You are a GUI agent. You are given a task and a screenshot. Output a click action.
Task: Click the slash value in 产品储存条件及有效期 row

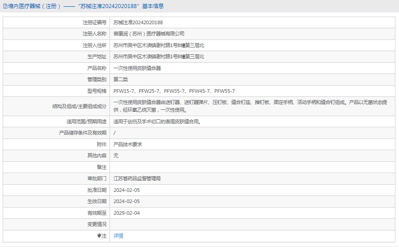click(114, 133)
